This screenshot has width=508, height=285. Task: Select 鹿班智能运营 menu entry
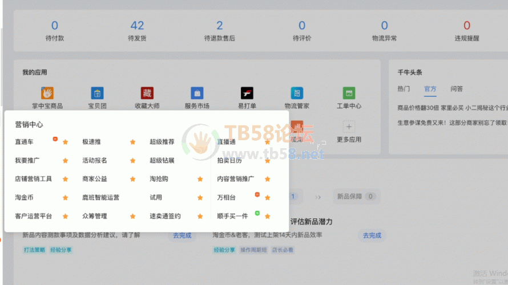click(101, 197)
